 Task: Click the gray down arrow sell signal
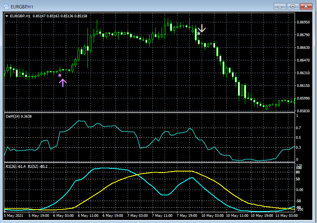[x=202, y=28]
